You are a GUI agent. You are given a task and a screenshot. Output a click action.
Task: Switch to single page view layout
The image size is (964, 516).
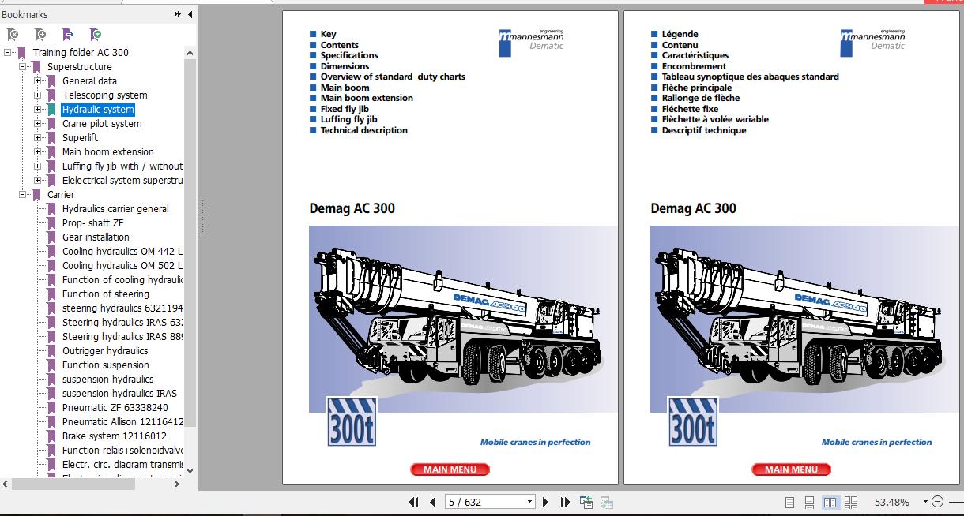tap(790, 502)
